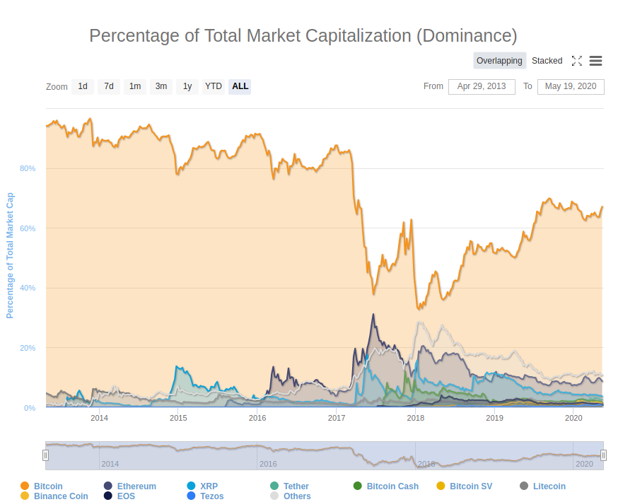The height and width of the screenshot is (502, 635).
Task: Set zoom range to 1y
Action: click(x=187, y=86)
